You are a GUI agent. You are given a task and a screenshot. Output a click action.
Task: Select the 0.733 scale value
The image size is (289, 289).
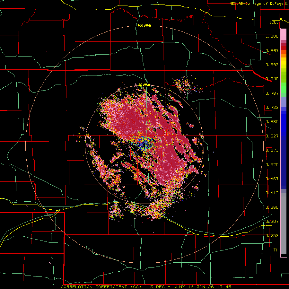[272, 108]
